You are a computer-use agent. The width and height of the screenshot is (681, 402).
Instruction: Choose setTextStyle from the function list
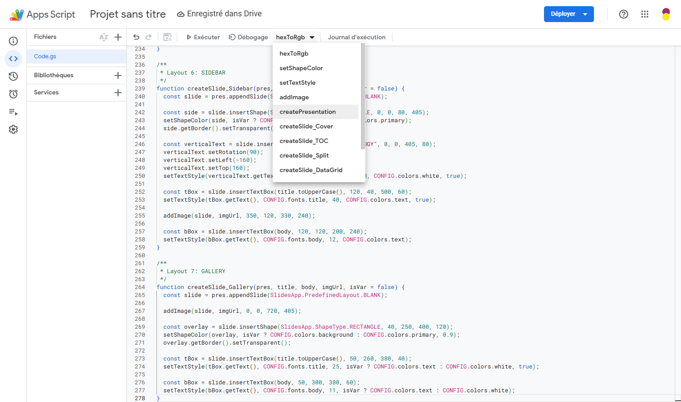[x=316, y=83]
